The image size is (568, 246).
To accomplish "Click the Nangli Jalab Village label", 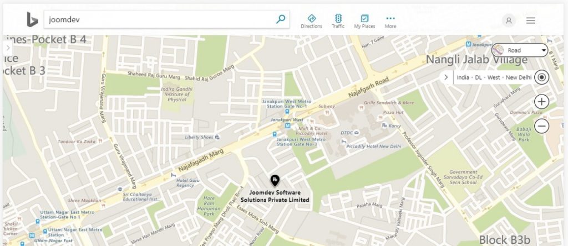I will [476, 60].
